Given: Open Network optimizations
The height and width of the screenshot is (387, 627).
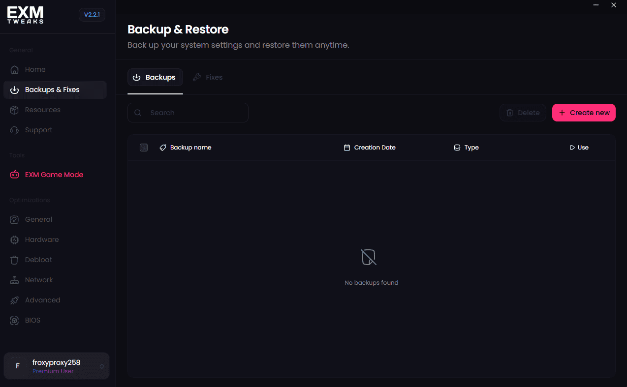Looking at the screenshot, I should click(x=55, y=280).
